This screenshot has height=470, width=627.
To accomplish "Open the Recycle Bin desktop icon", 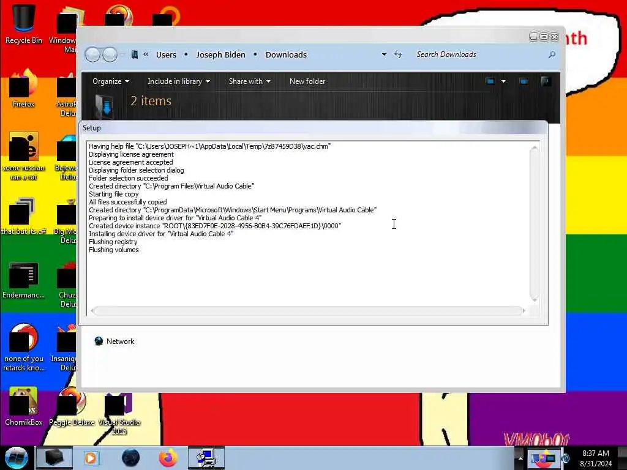I will pyautogui.click(x=24, y=23).
